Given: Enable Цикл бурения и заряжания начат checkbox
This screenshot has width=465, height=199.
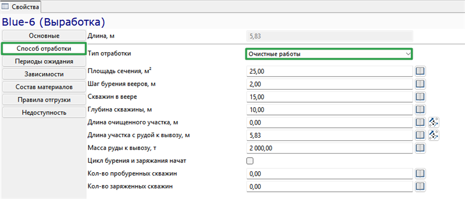Looking at the screenshot, I should pos(250,161).
